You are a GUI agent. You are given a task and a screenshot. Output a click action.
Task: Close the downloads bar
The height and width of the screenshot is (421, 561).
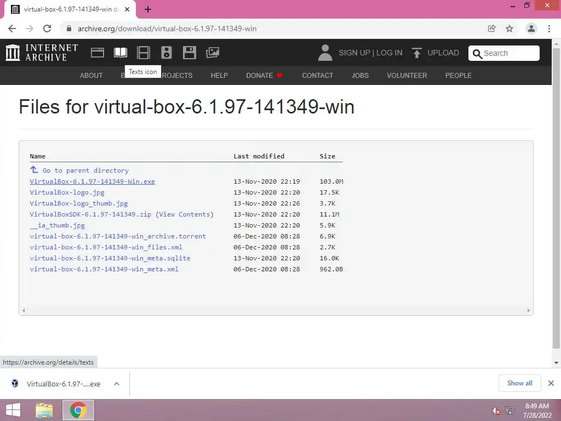551,383
